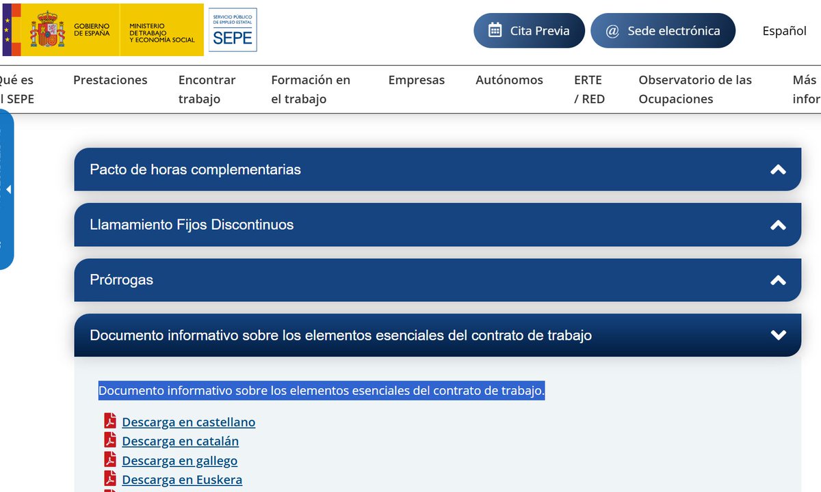Open Autónomos menu
Viewport: 821px width, 492px height.
[510, 80]
